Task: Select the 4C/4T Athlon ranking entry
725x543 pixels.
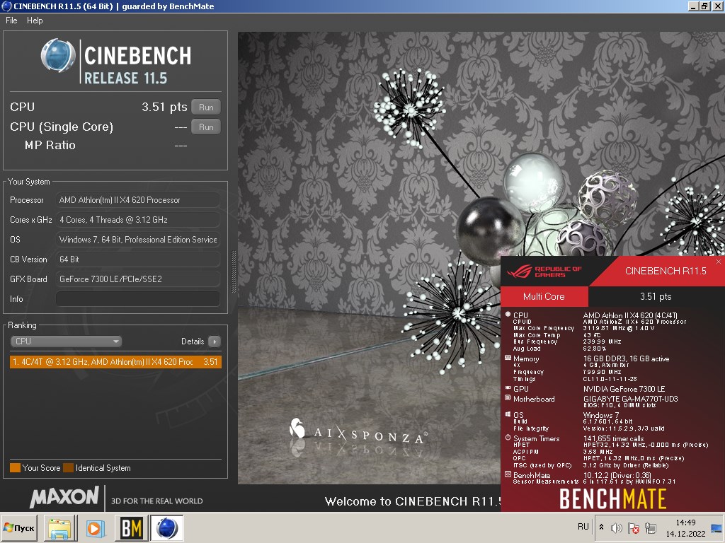Action: pyautogui.click(x=115, y=362)
